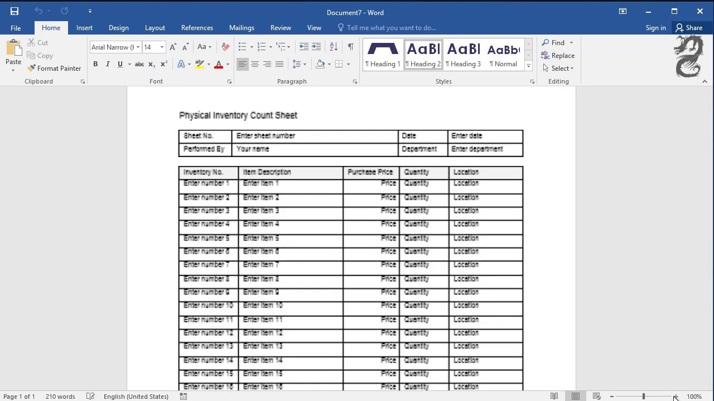Open the font name combo box
Image resolution: width=714 pixels, height=401 pixels.
tap(115, 47)
